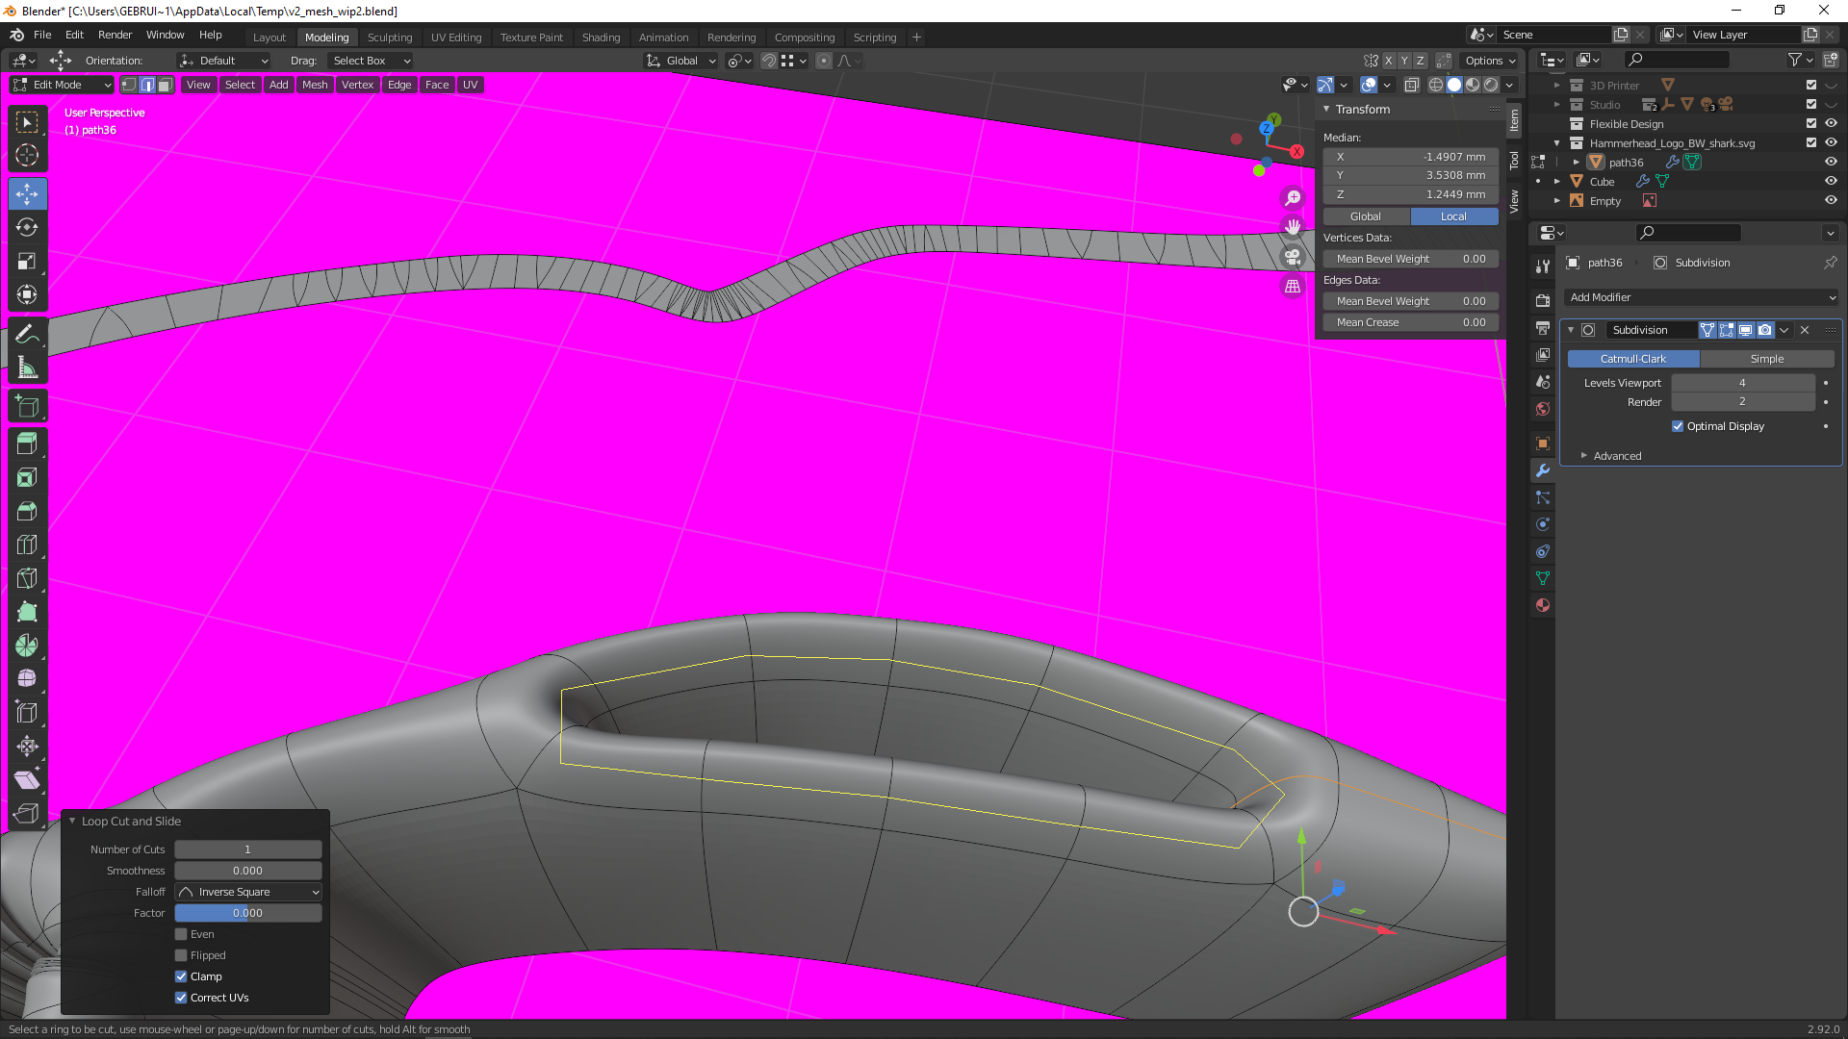Enable the Even checkbox
This screenshot has width=1848, height=1039.
(181, 934)
